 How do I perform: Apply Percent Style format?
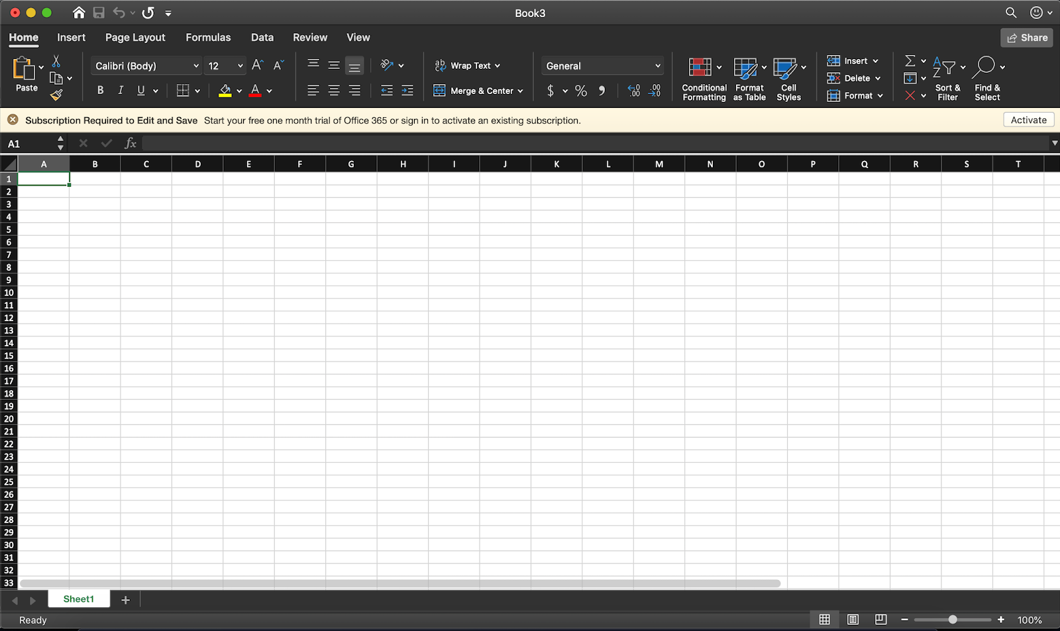[x=581, y=91]
